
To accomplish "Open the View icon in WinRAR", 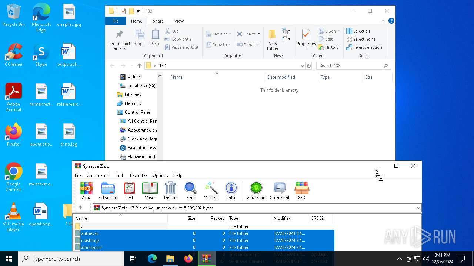I will tap(150, 191).
